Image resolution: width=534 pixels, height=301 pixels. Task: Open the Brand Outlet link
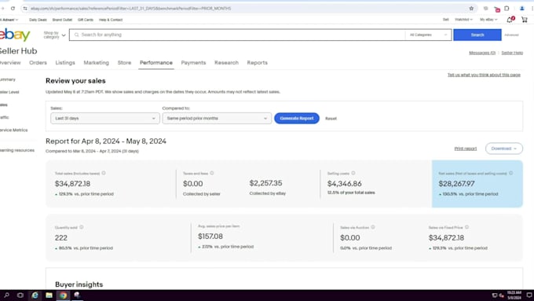[62, 20]
